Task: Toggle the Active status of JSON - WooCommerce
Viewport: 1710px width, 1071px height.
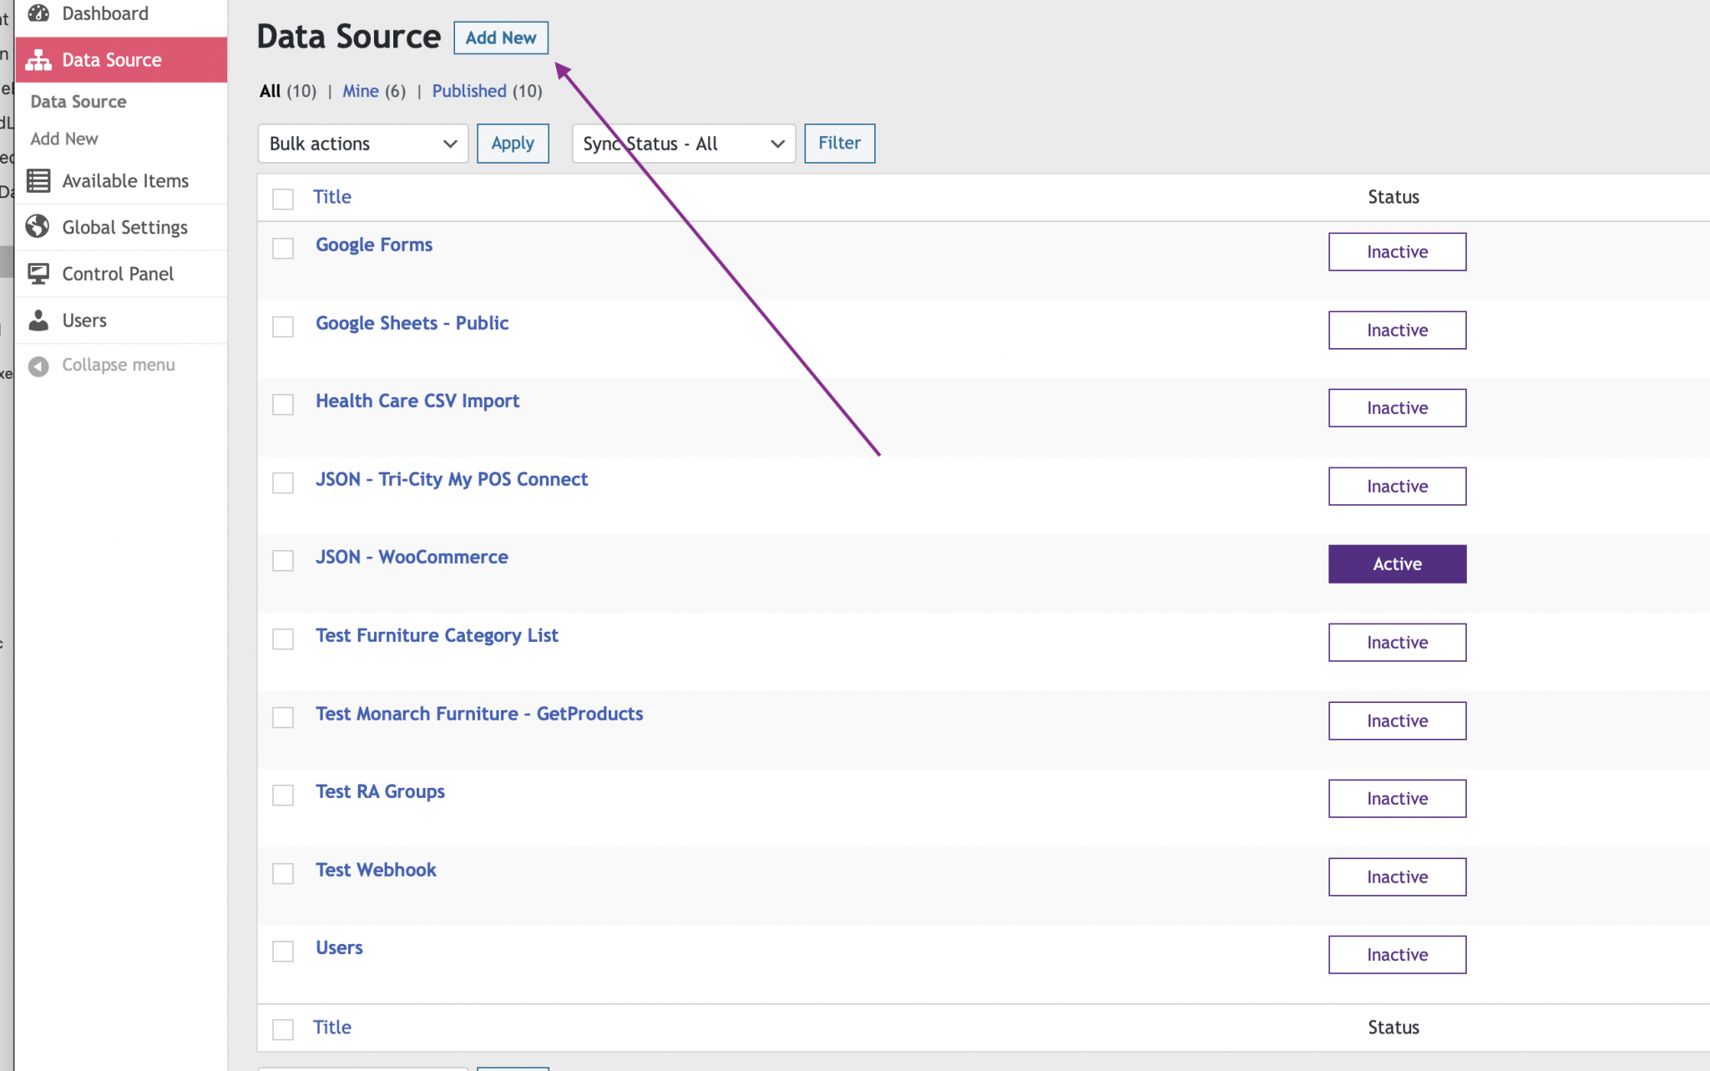Action: point(1397,563)
